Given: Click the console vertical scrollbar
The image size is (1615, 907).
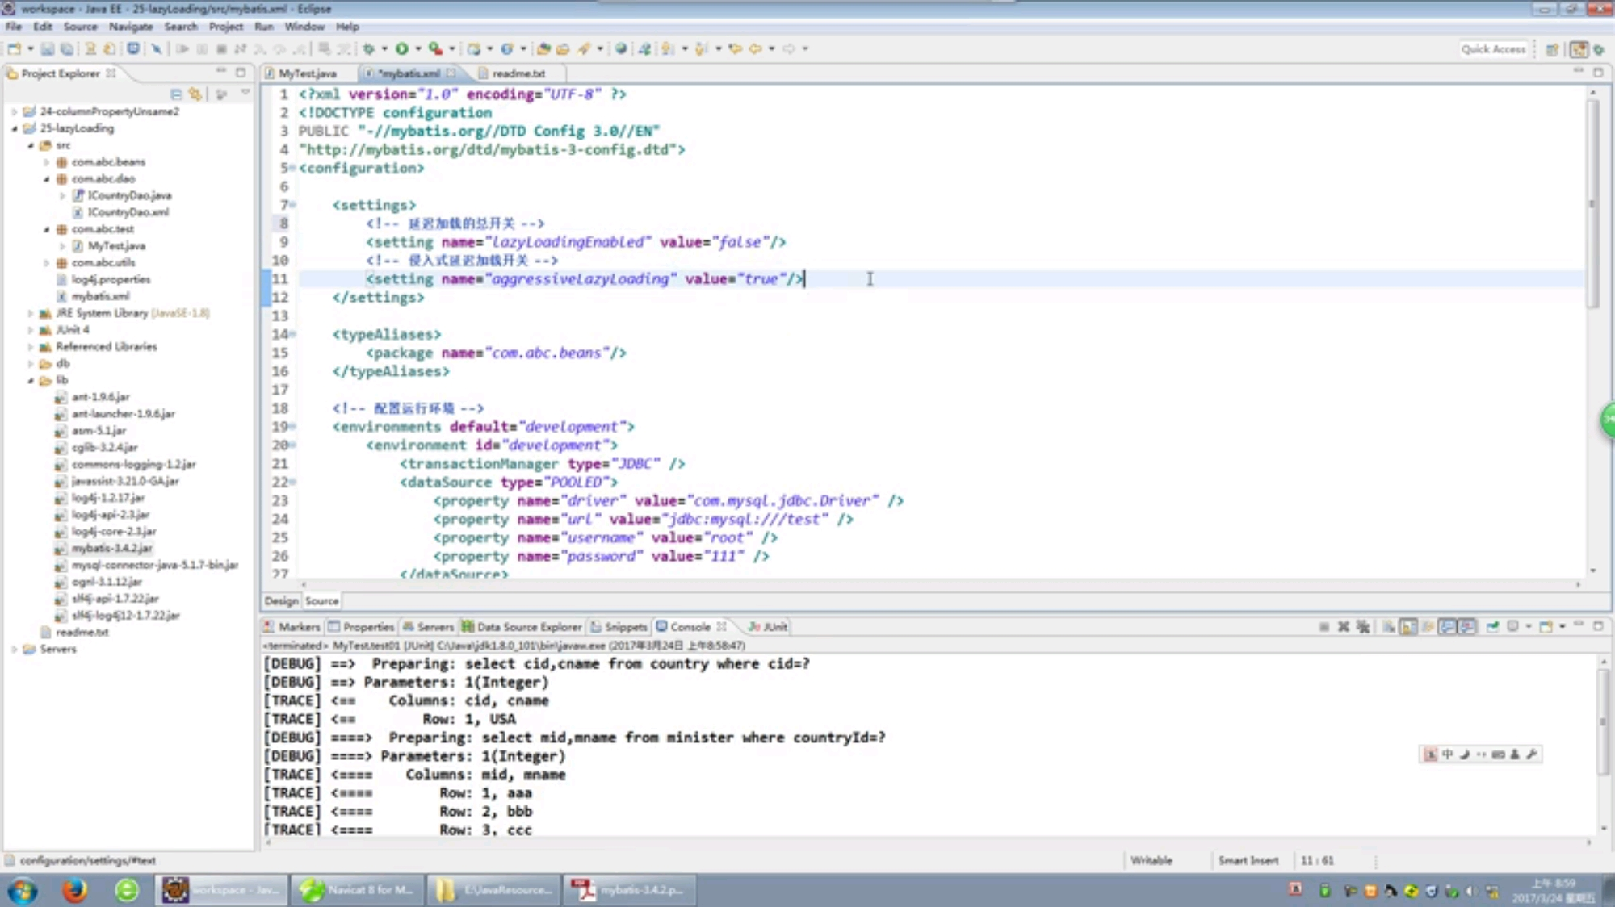Looking at the screenshot, I should [x=1604, y=721].
